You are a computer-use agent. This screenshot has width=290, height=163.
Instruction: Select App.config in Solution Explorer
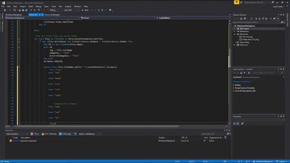244,42
